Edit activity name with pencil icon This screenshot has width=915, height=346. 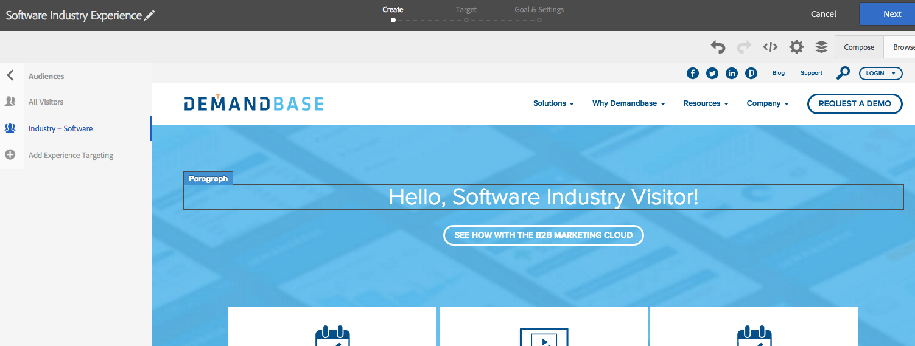[x=150, y=16]
